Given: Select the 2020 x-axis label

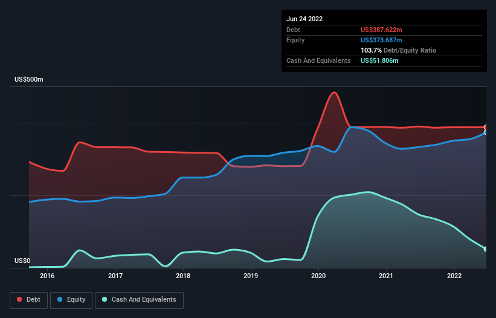Looking at the screenshot, I should 318,276.
